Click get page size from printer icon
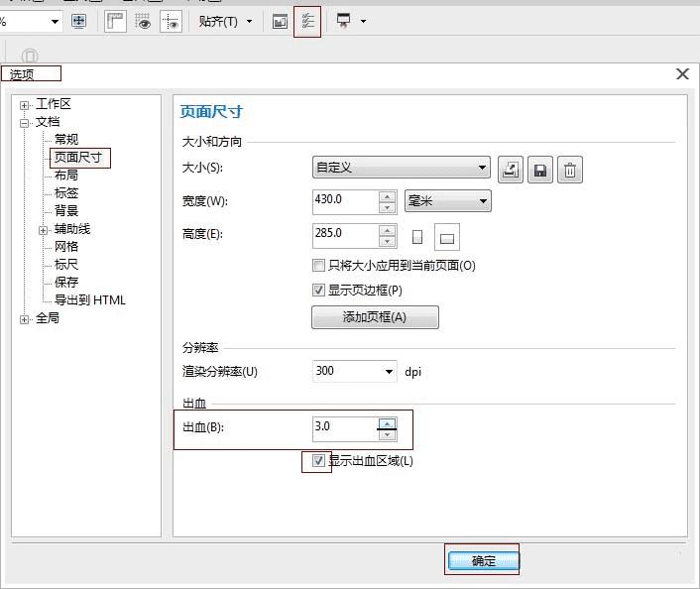This screenshot has width=700, height=589. (511, 170)
